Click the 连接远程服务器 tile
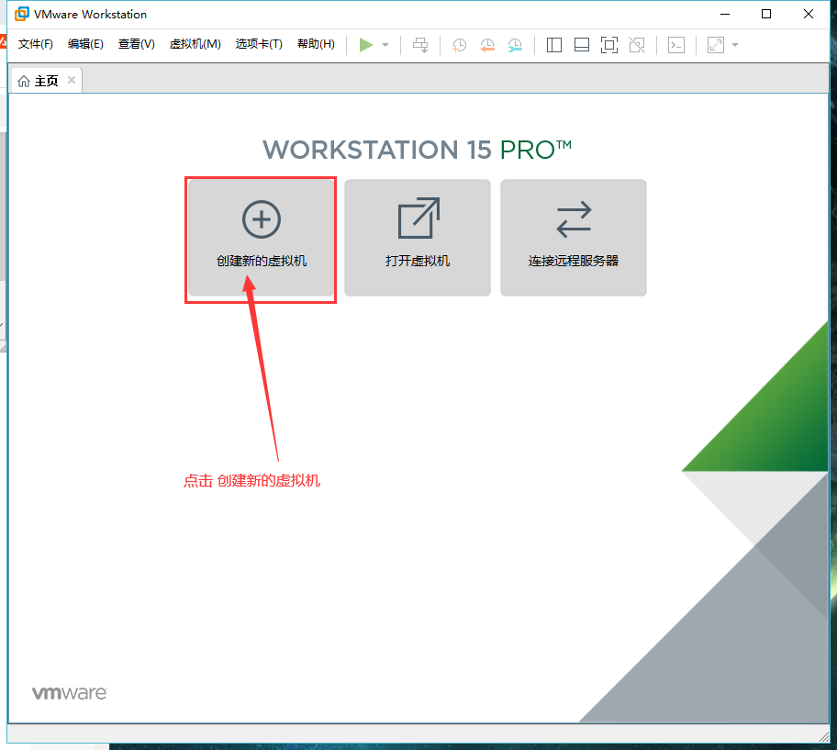This screenshot has height=750, width=837. [574, 238]
